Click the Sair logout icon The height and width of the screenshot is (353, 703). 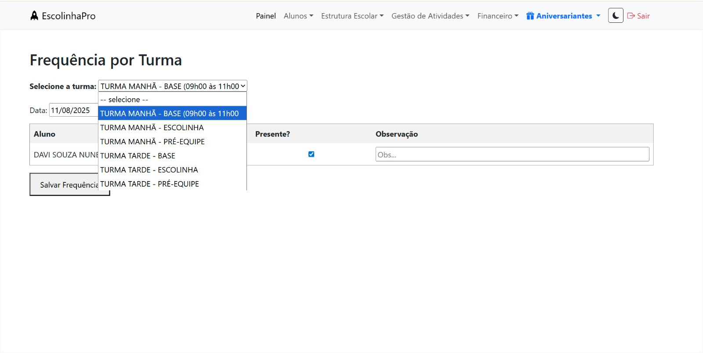(631, 16)
